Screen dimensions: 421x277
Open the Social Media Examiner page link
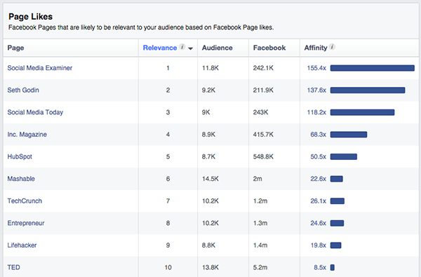click(40, 68)
